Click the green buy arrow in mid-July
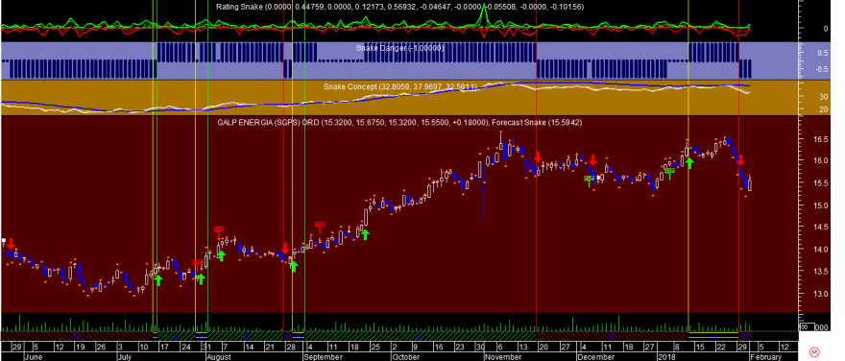The width and height of the screenshot is (845, 361). [158, 280]
